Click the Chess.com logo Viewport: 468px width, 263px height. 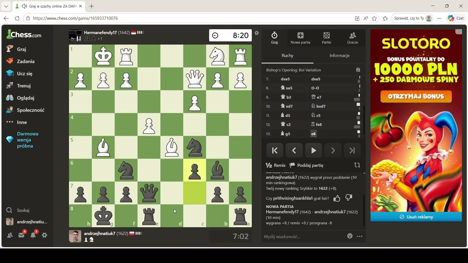[x=24, y=35]
